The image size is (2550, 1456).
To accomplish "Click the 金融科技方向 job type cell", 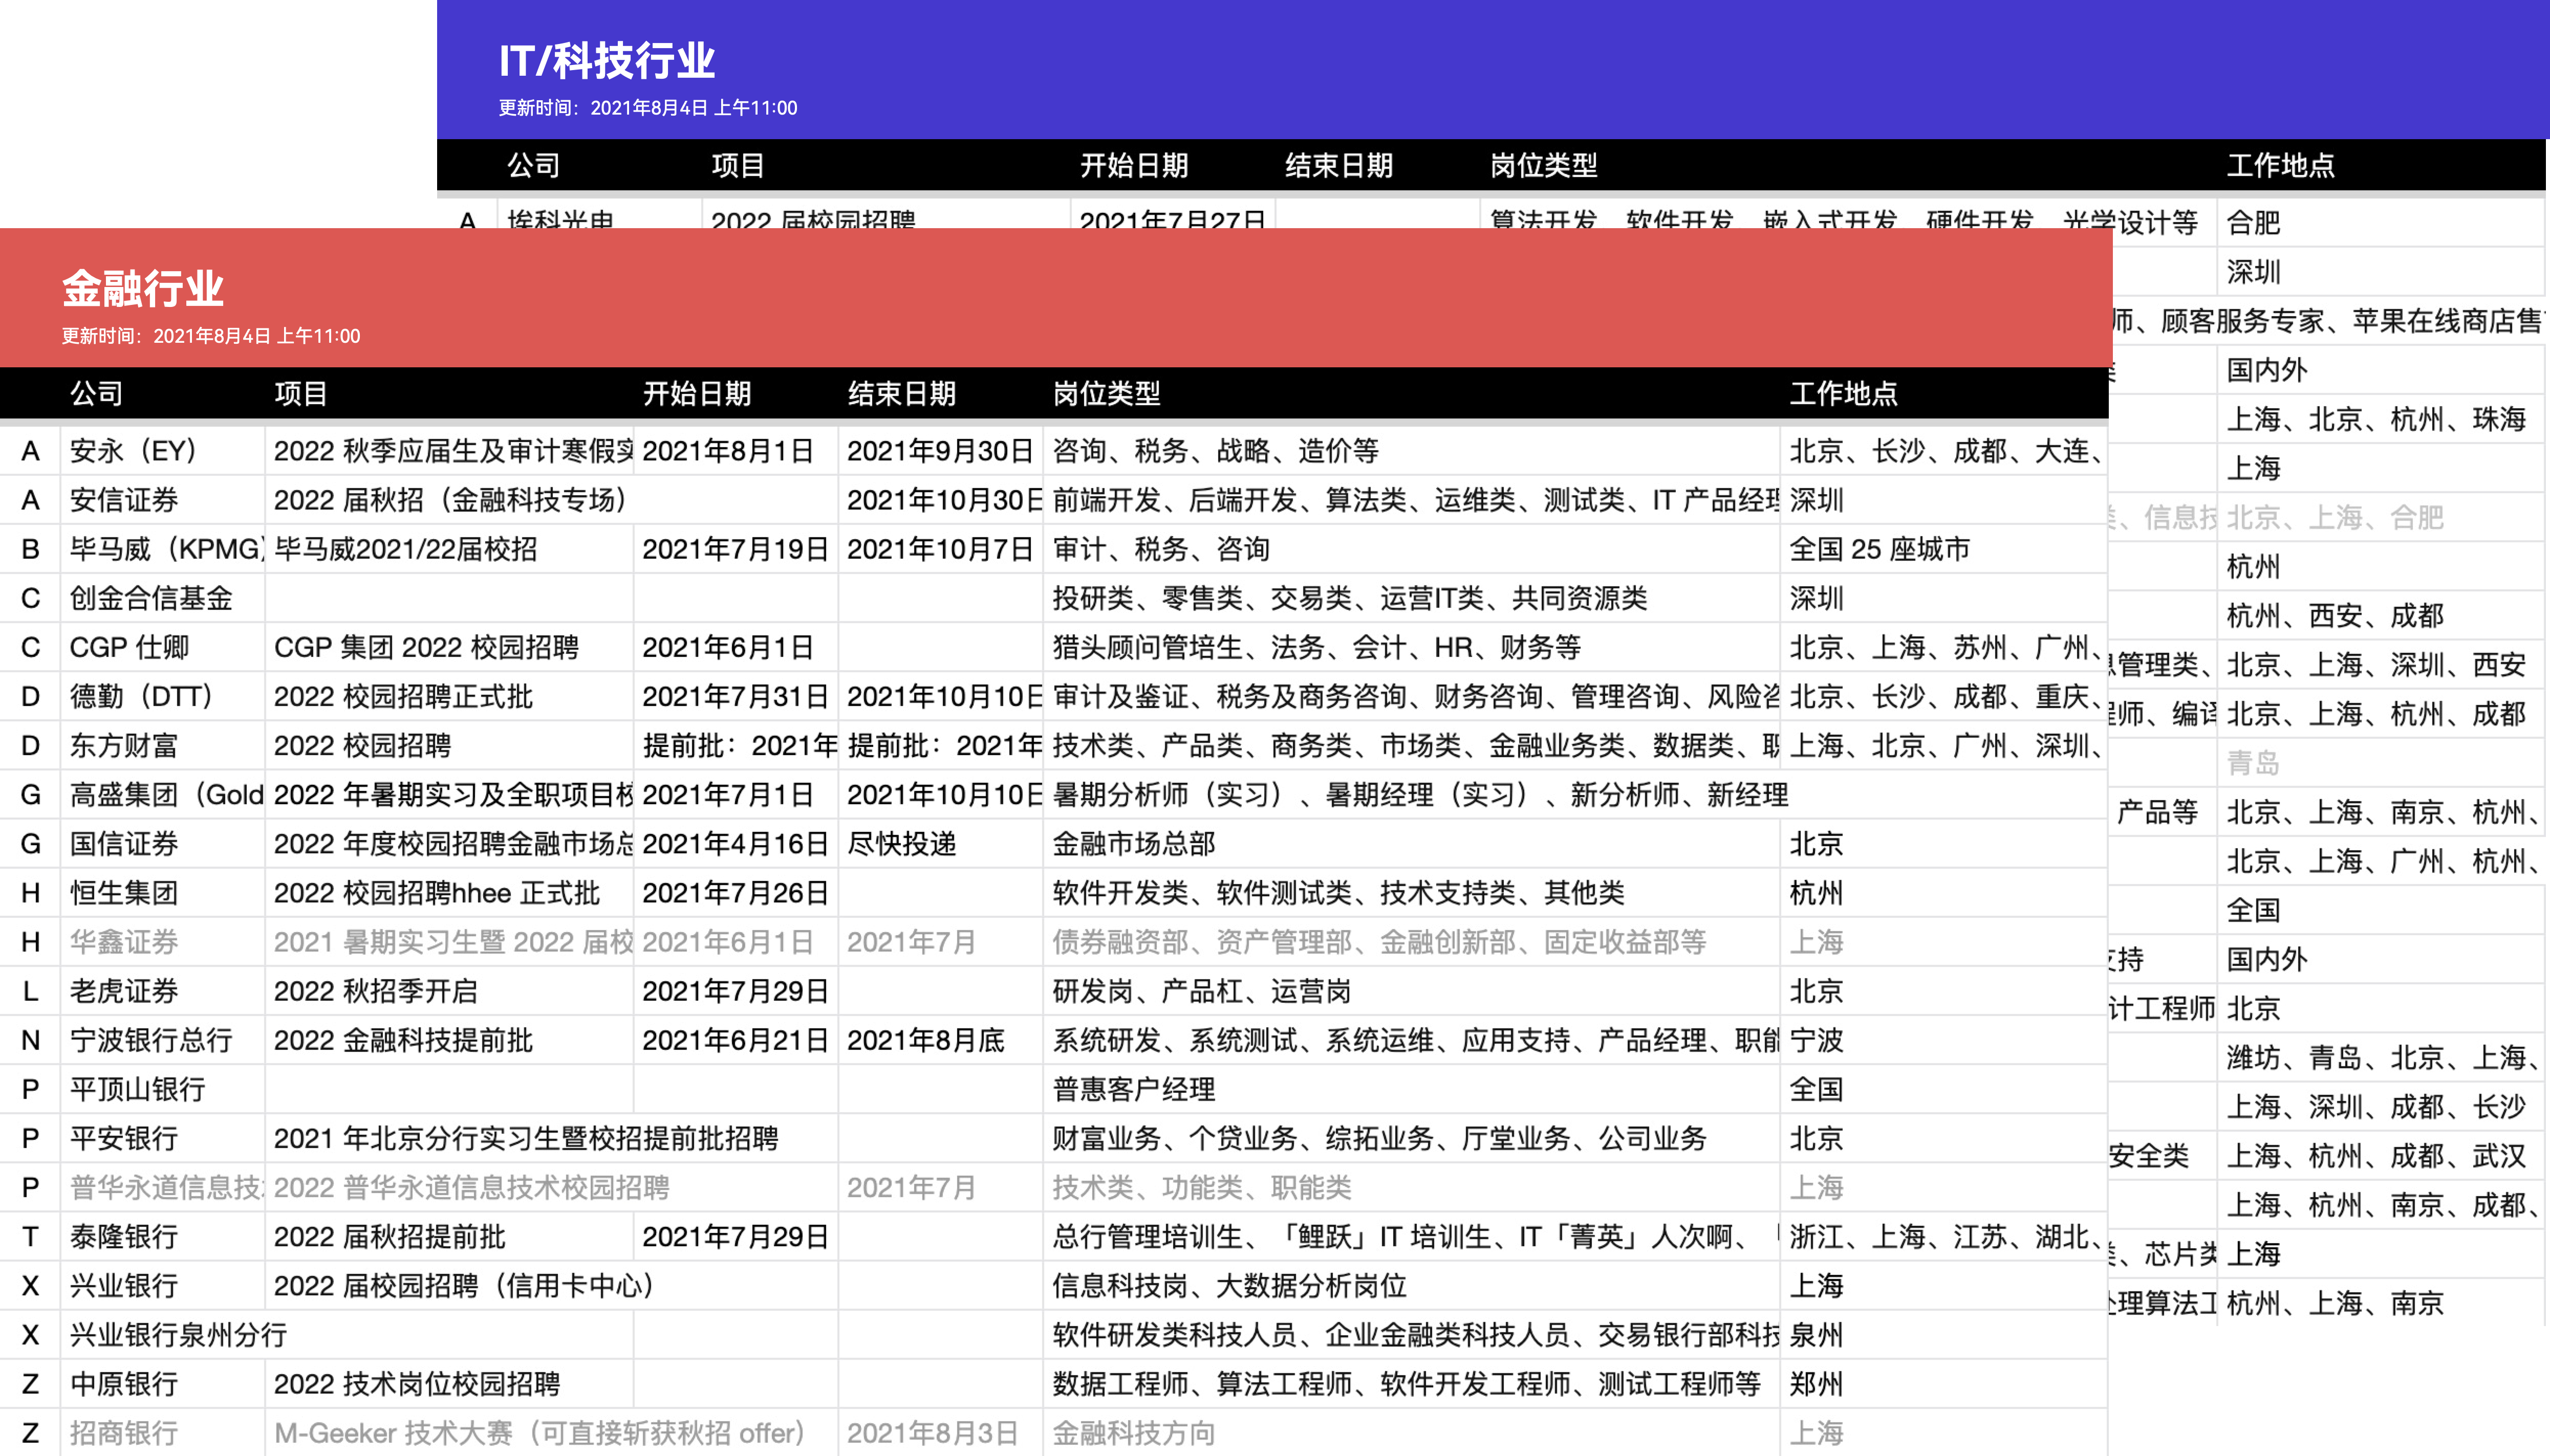I will point(1412,1433).
